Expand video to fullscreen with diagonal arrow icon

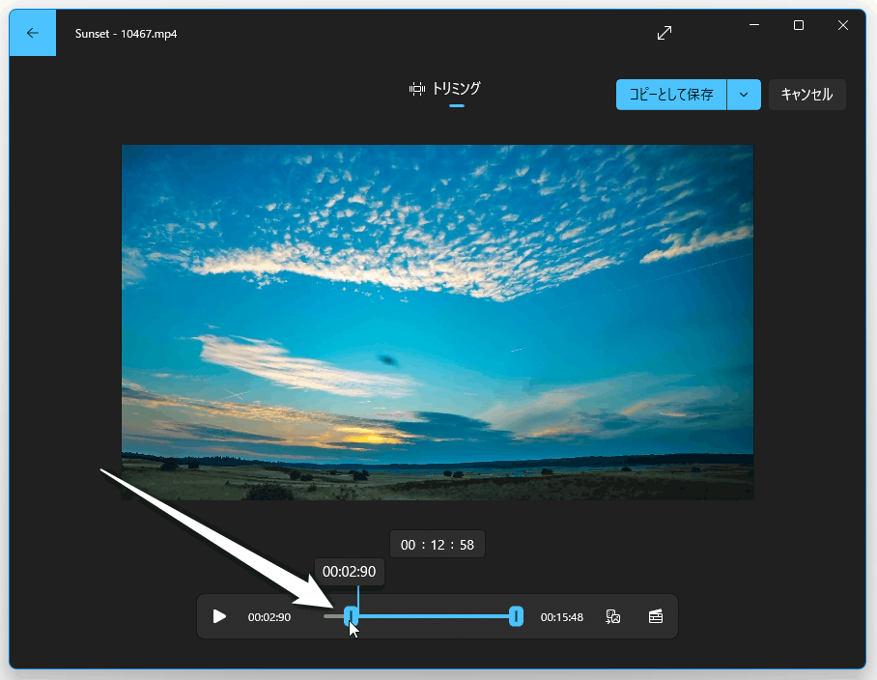(x=664, y=33)
